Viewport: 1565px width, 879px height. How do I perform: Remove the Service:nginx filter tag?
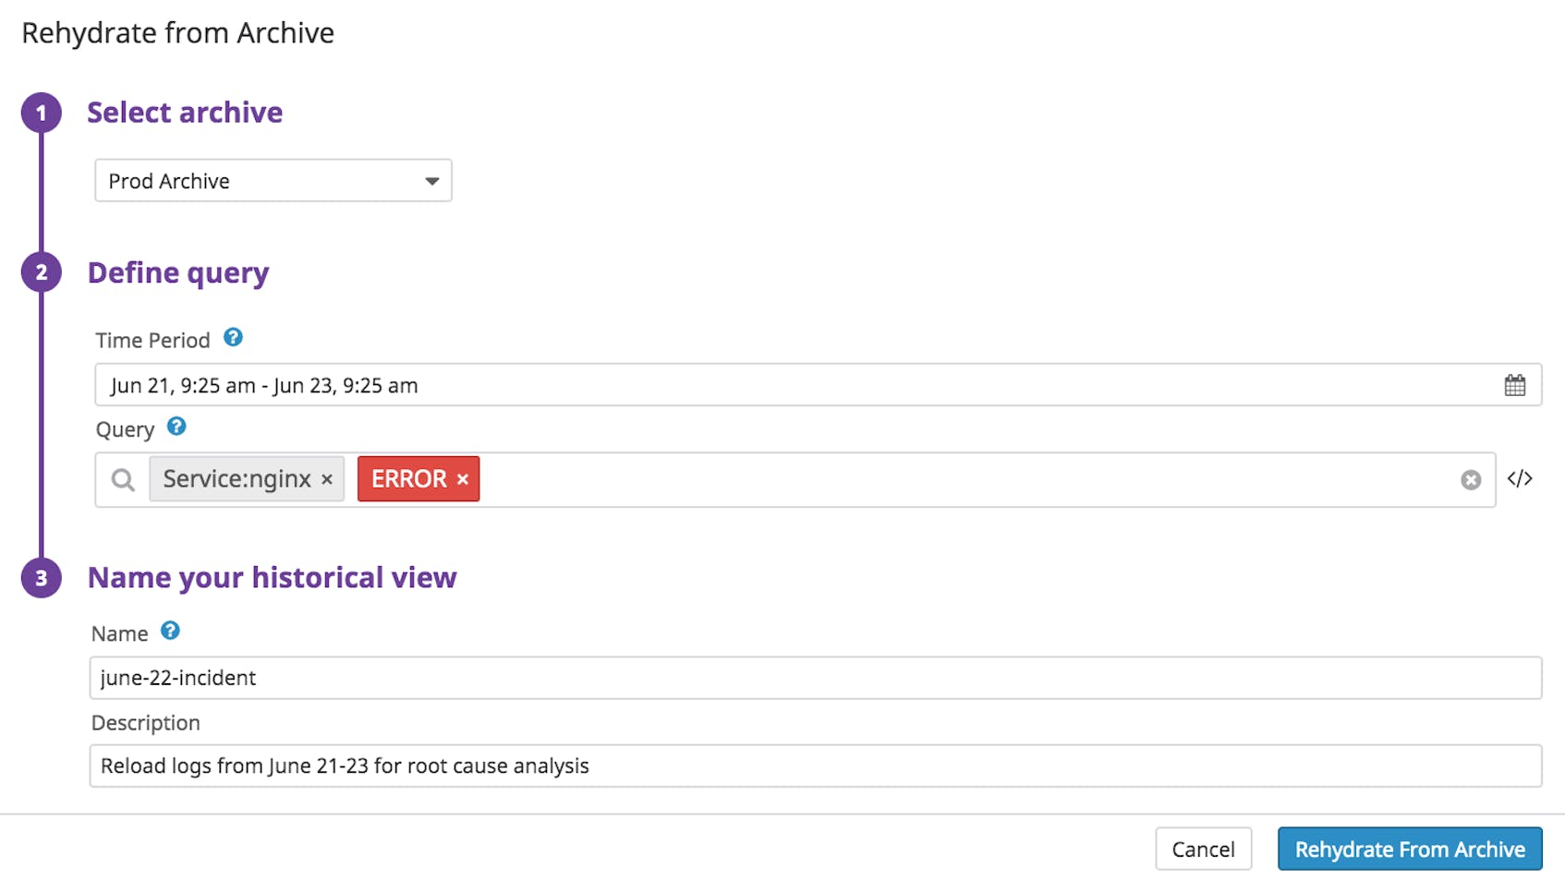pyautogui.click(x=327, y=479)
